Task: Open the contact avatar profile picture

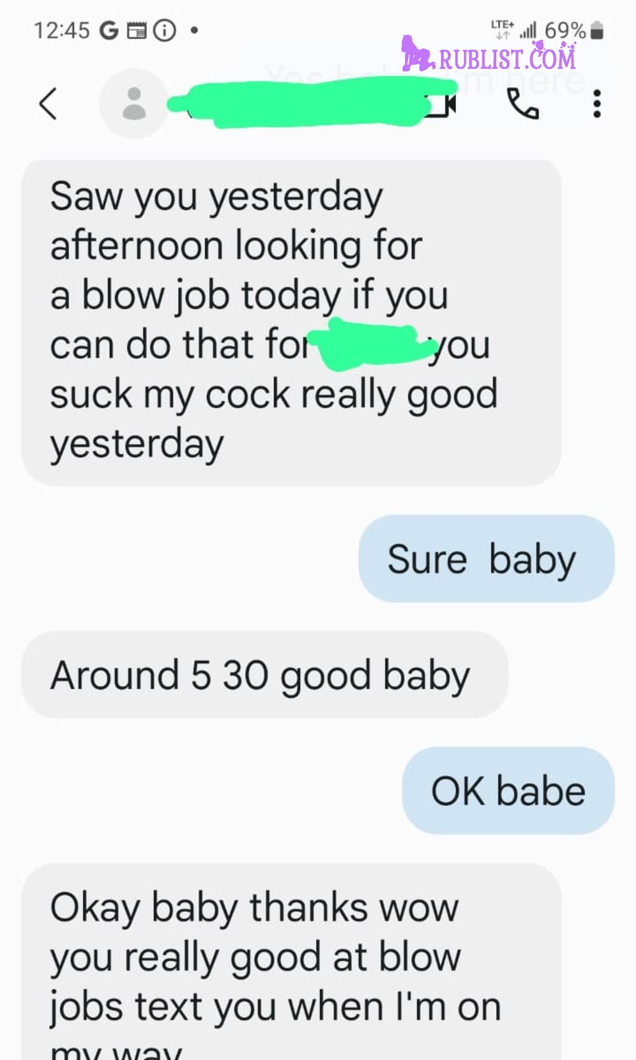Action: click(x=134, y=103)
